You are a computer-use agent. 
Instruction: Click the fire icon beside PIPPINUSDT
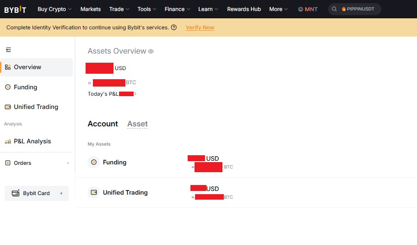coord(344,9)
